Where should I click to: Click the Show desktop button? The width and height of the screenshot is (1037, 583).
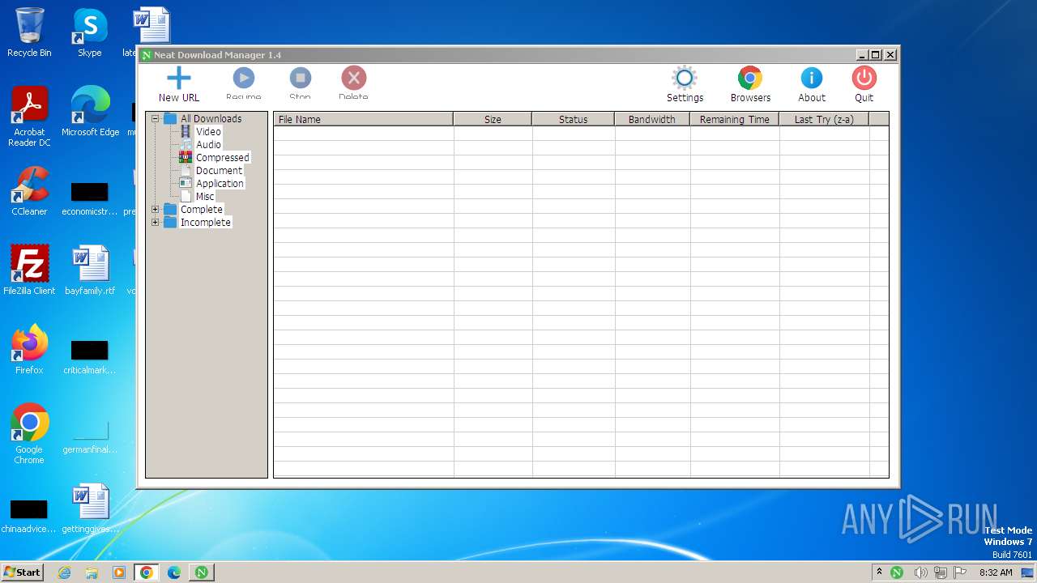tap(1027, 572)
